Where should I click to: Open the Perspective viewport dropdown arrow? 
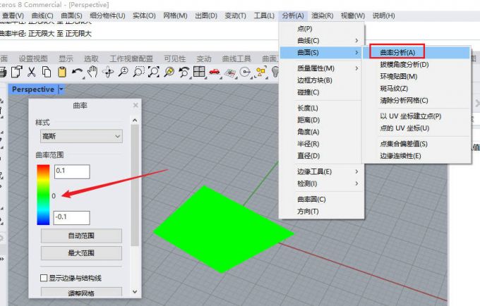tap(61, 90)
